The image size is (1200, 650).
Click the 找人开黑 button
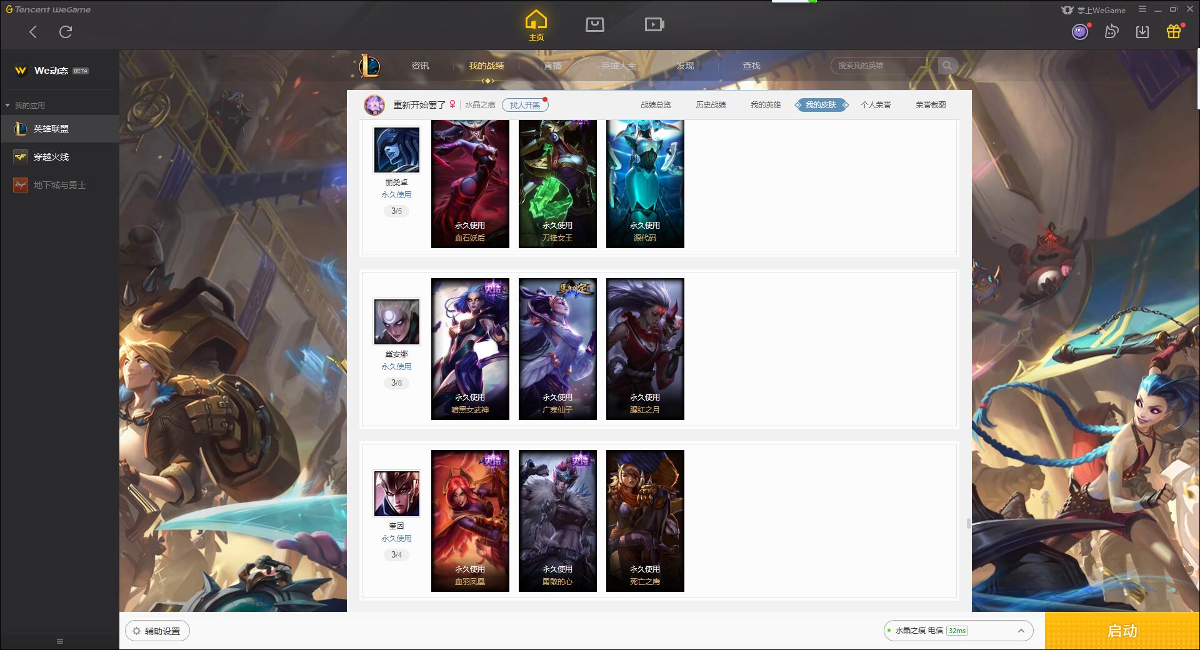525,105
